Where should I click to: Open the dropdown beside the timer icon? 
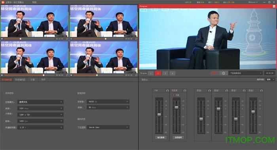coord(245,73)
